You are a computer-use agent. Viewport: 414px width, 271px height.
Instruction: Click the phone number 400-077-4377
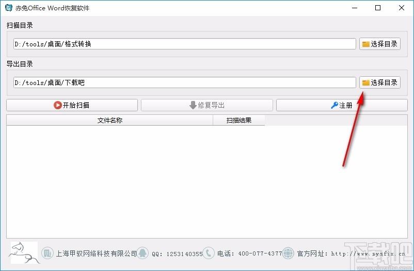click(260, 253)
